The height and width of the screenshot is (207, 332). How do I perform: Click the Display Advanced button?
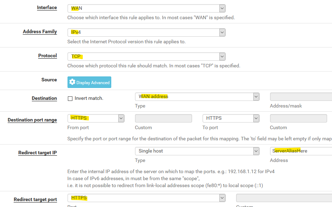(89, 82)
